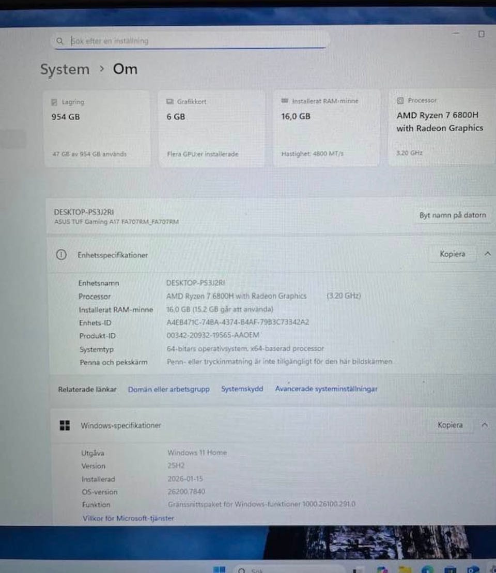Select '16,0 GB (15,2 GB går att använda)'

pos(220,309)
